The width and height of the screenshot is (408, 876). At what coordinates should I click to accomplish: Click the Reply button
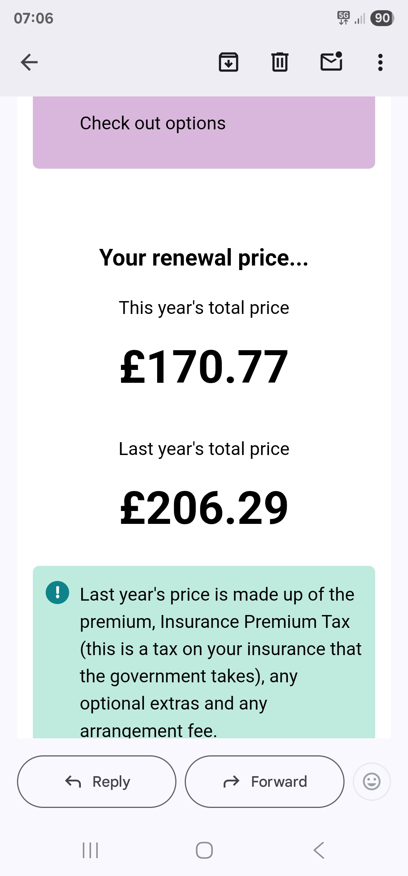(97, 781)
